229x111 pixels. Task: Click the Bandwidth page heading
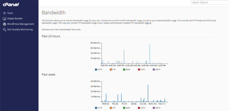tap(54, 13)
